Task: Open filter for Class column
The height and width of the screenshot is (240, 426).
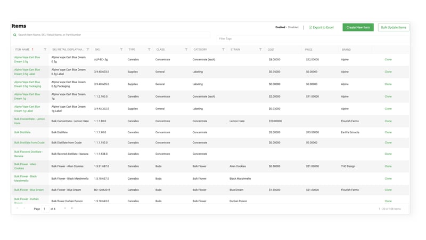Action: (x=186, y=50)
